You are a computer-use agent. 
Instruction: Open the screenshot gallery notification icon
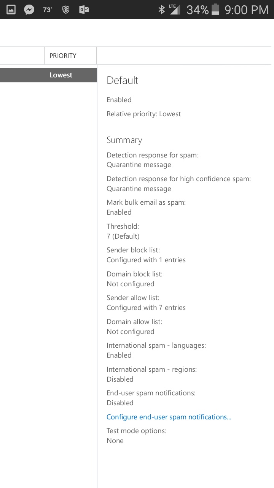(x=11, y=10)
